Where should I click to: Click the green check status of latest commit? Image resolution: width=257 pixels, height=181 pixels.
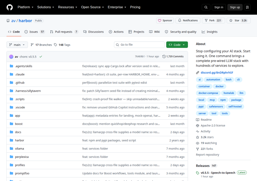tap(41, 57)
